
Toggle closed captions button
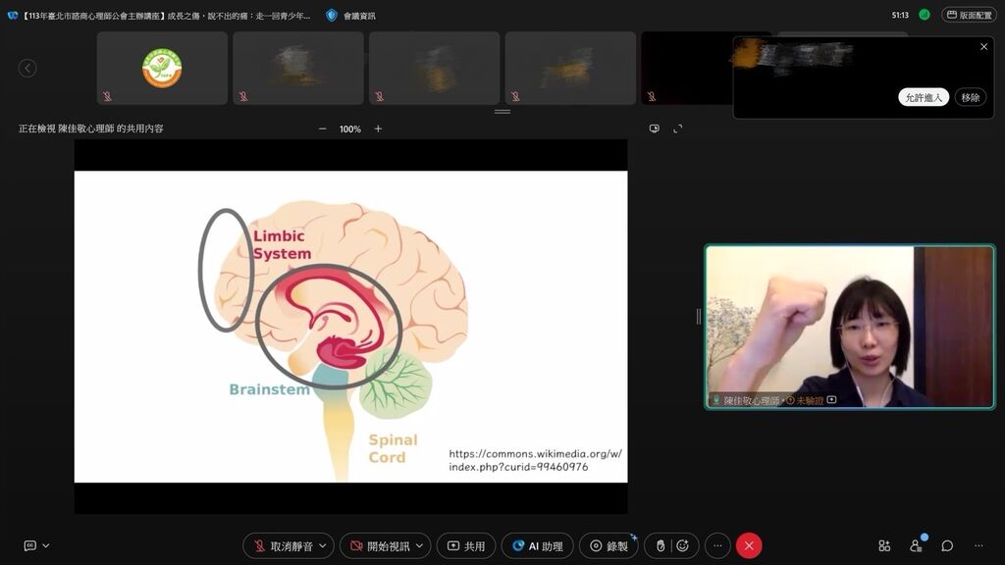coord(30,545)
